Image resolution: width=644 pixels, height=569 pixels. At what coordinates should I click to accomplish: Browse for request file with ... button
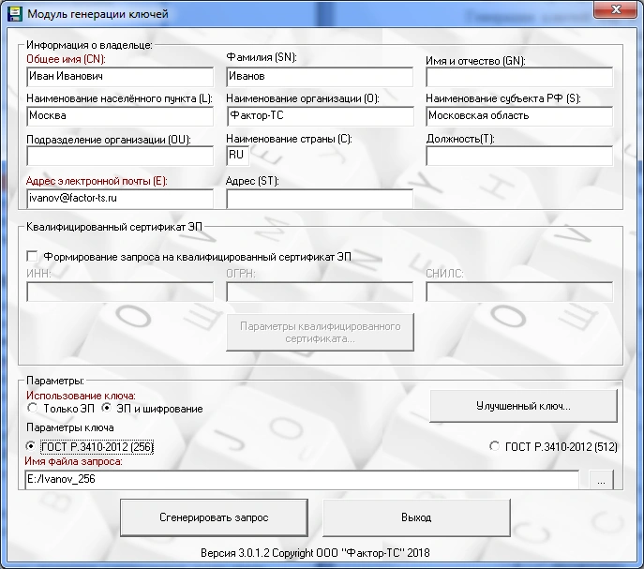601,480
